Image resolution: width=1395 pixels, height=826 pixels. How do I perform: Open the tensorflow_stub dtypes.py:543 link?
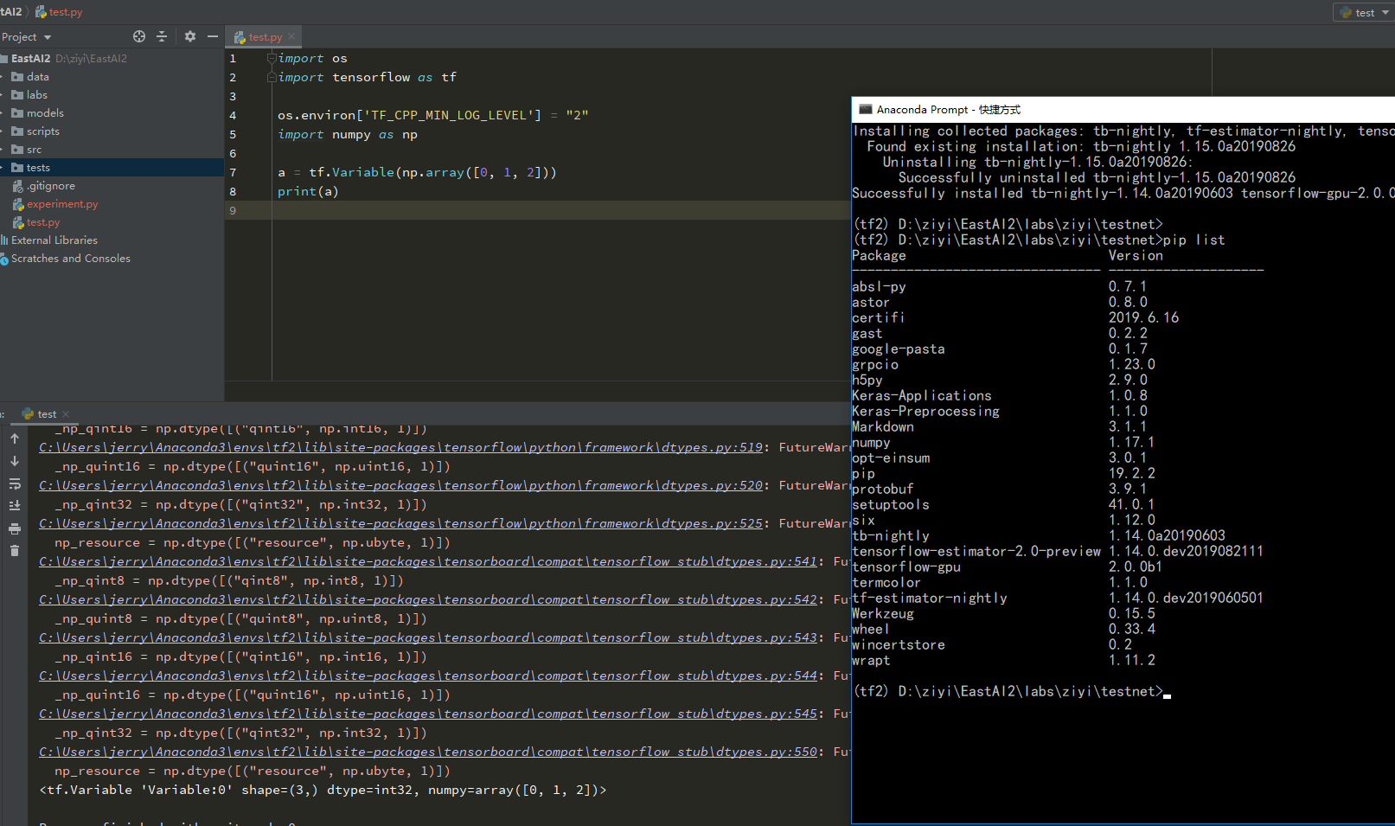pos(428,637)
